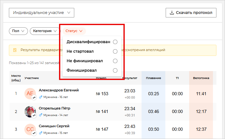Screen dimensions: 225x139
Task: Click the number № 153
Action: pyautogui.click(x=102, y=94)
